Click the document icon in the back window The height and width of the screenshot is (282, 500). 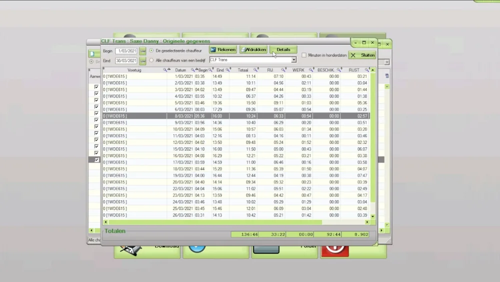coord(92,53)
